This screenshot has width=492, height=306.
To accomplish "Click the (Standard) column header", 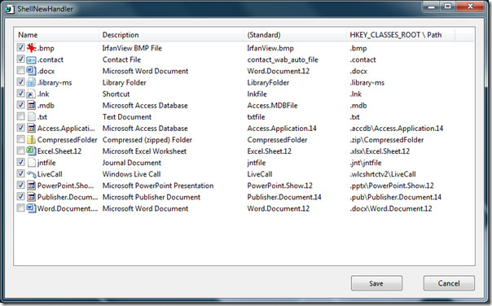I will point(295,35).
